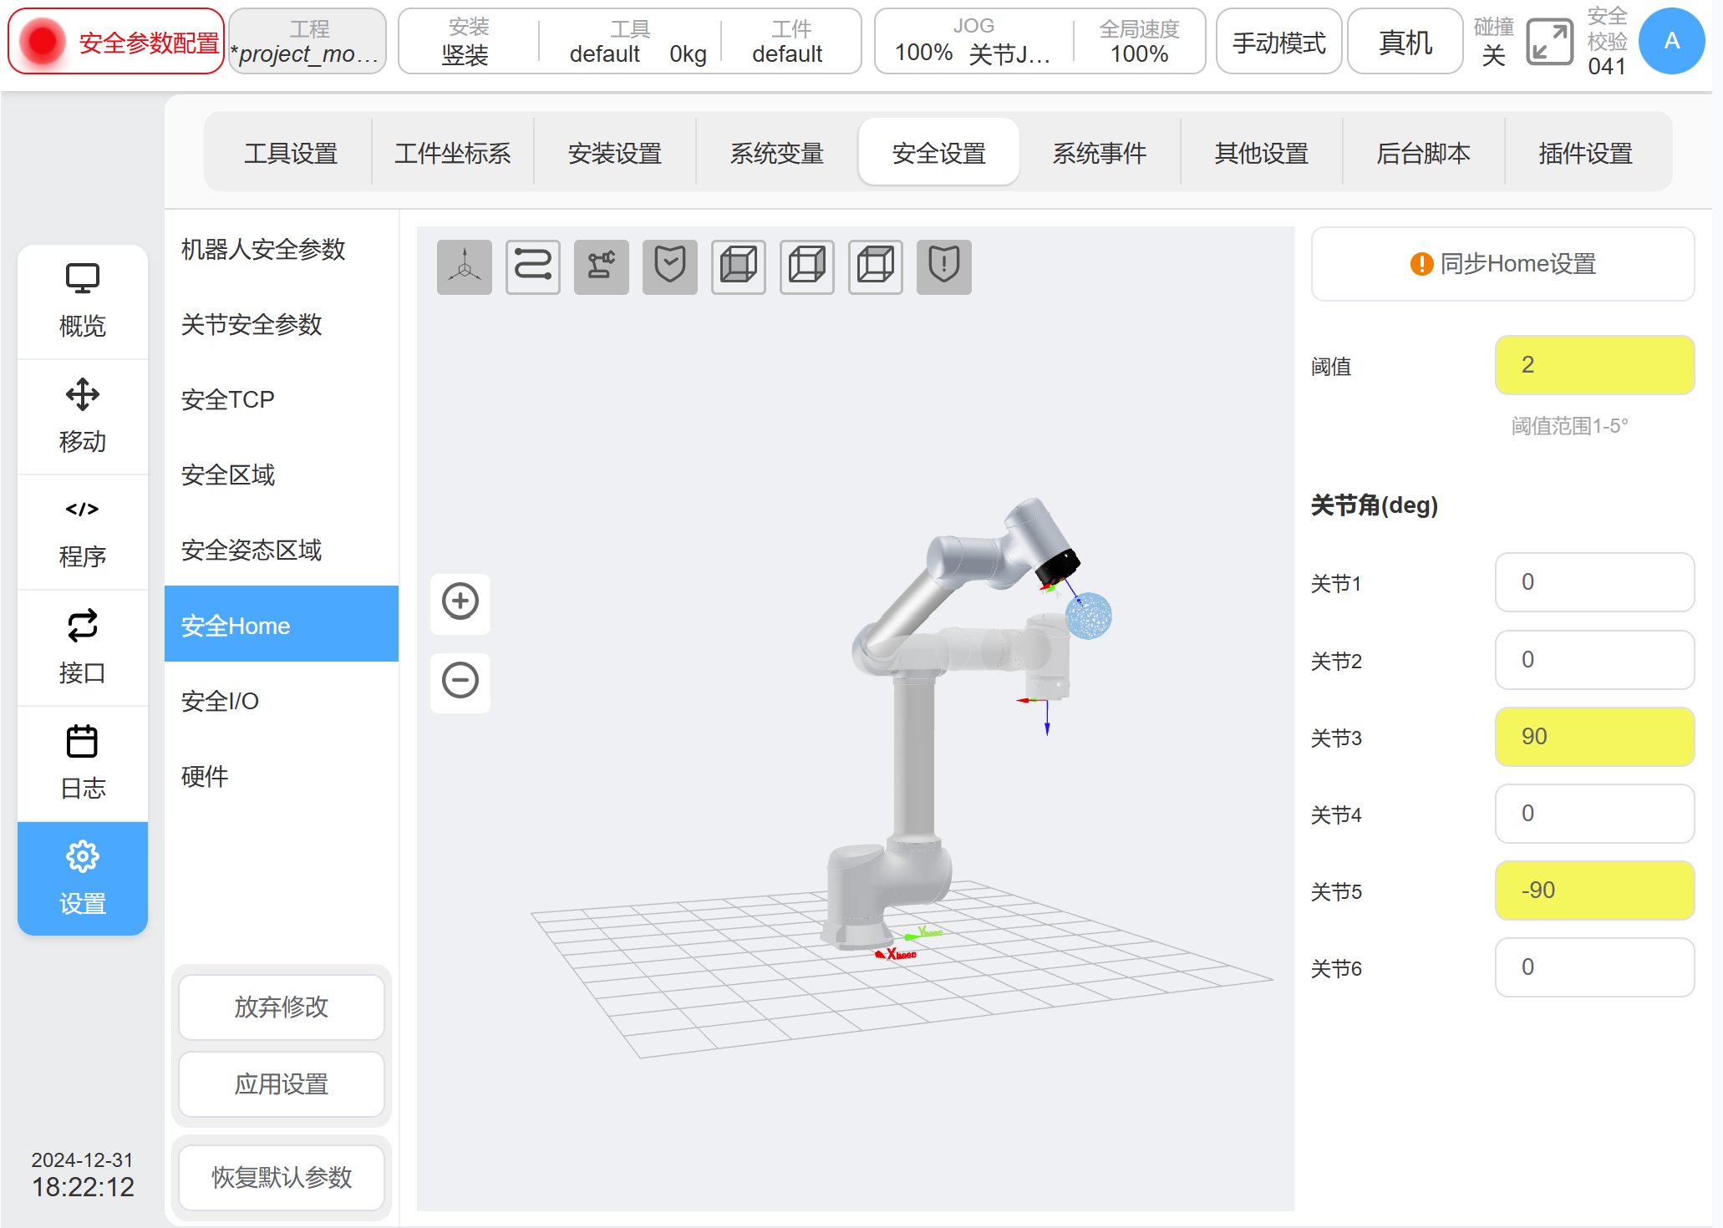Viewport: 1723px width, 1228px height.
Task: Edit the 关节2 angle input
Action: (x=1594, y=660)
